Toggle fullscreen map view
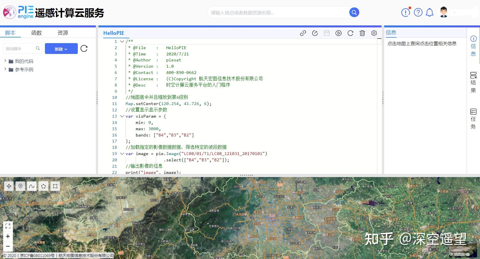 click(x=8, y=226)
